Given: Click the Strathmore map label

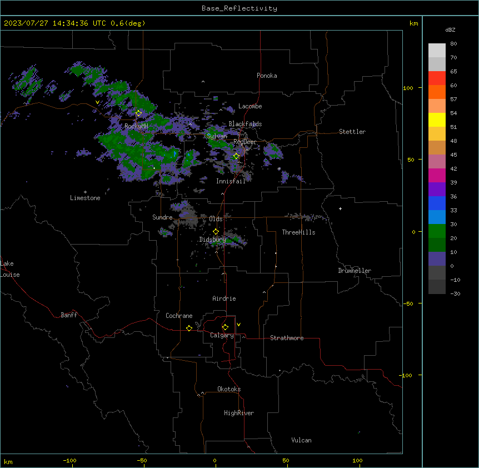Looking at the screenshot, I should pyautogui.click(x=287, y=338).
